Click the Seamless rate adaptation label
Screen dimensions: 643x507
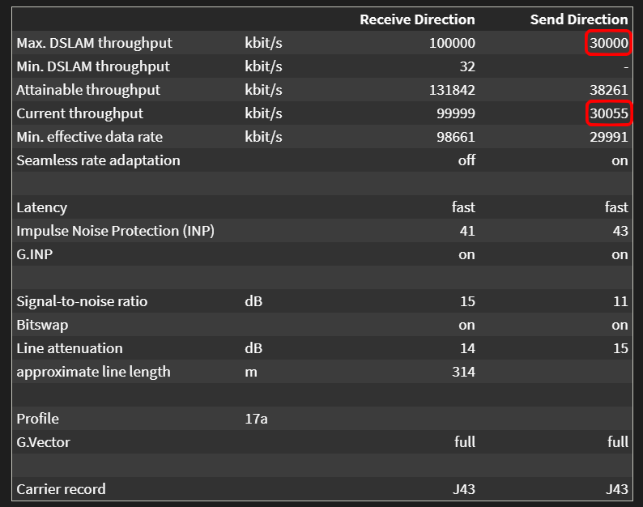[98, 160]
